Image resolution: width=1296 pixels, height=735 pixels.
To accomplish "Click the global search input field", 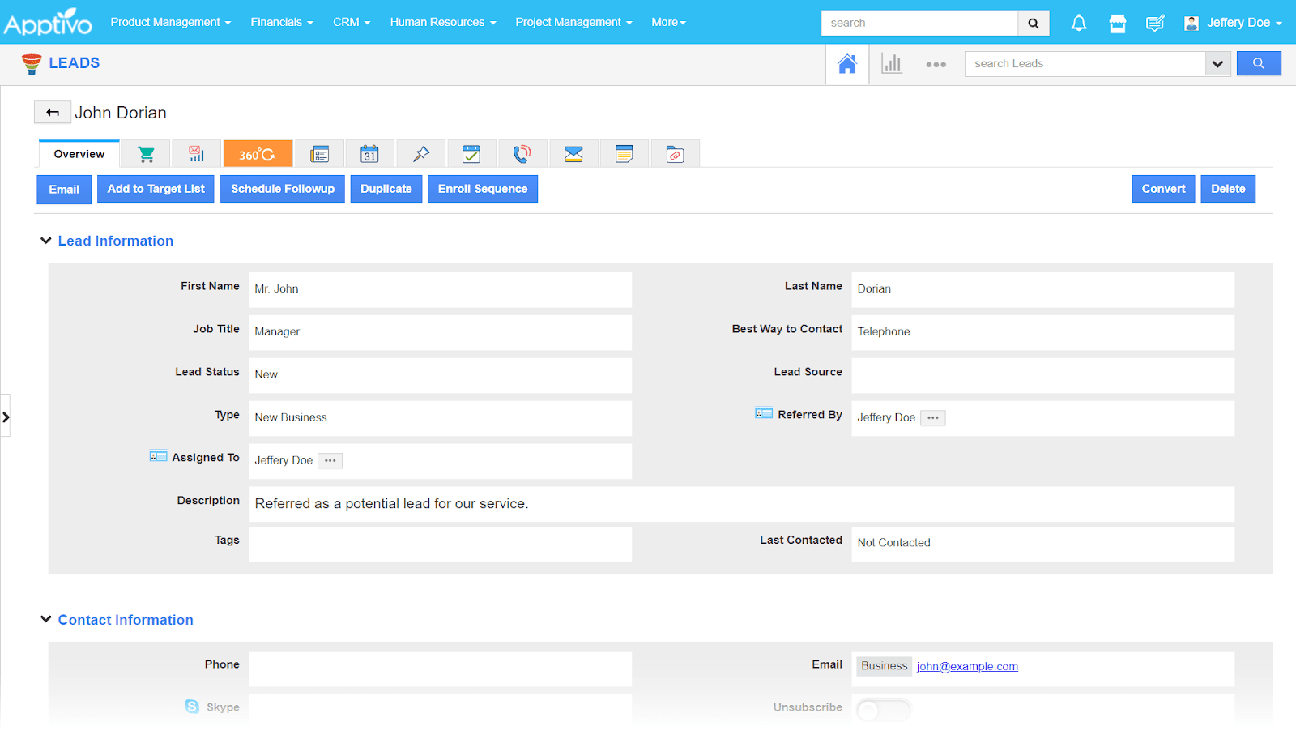I will tap(919, 23).
